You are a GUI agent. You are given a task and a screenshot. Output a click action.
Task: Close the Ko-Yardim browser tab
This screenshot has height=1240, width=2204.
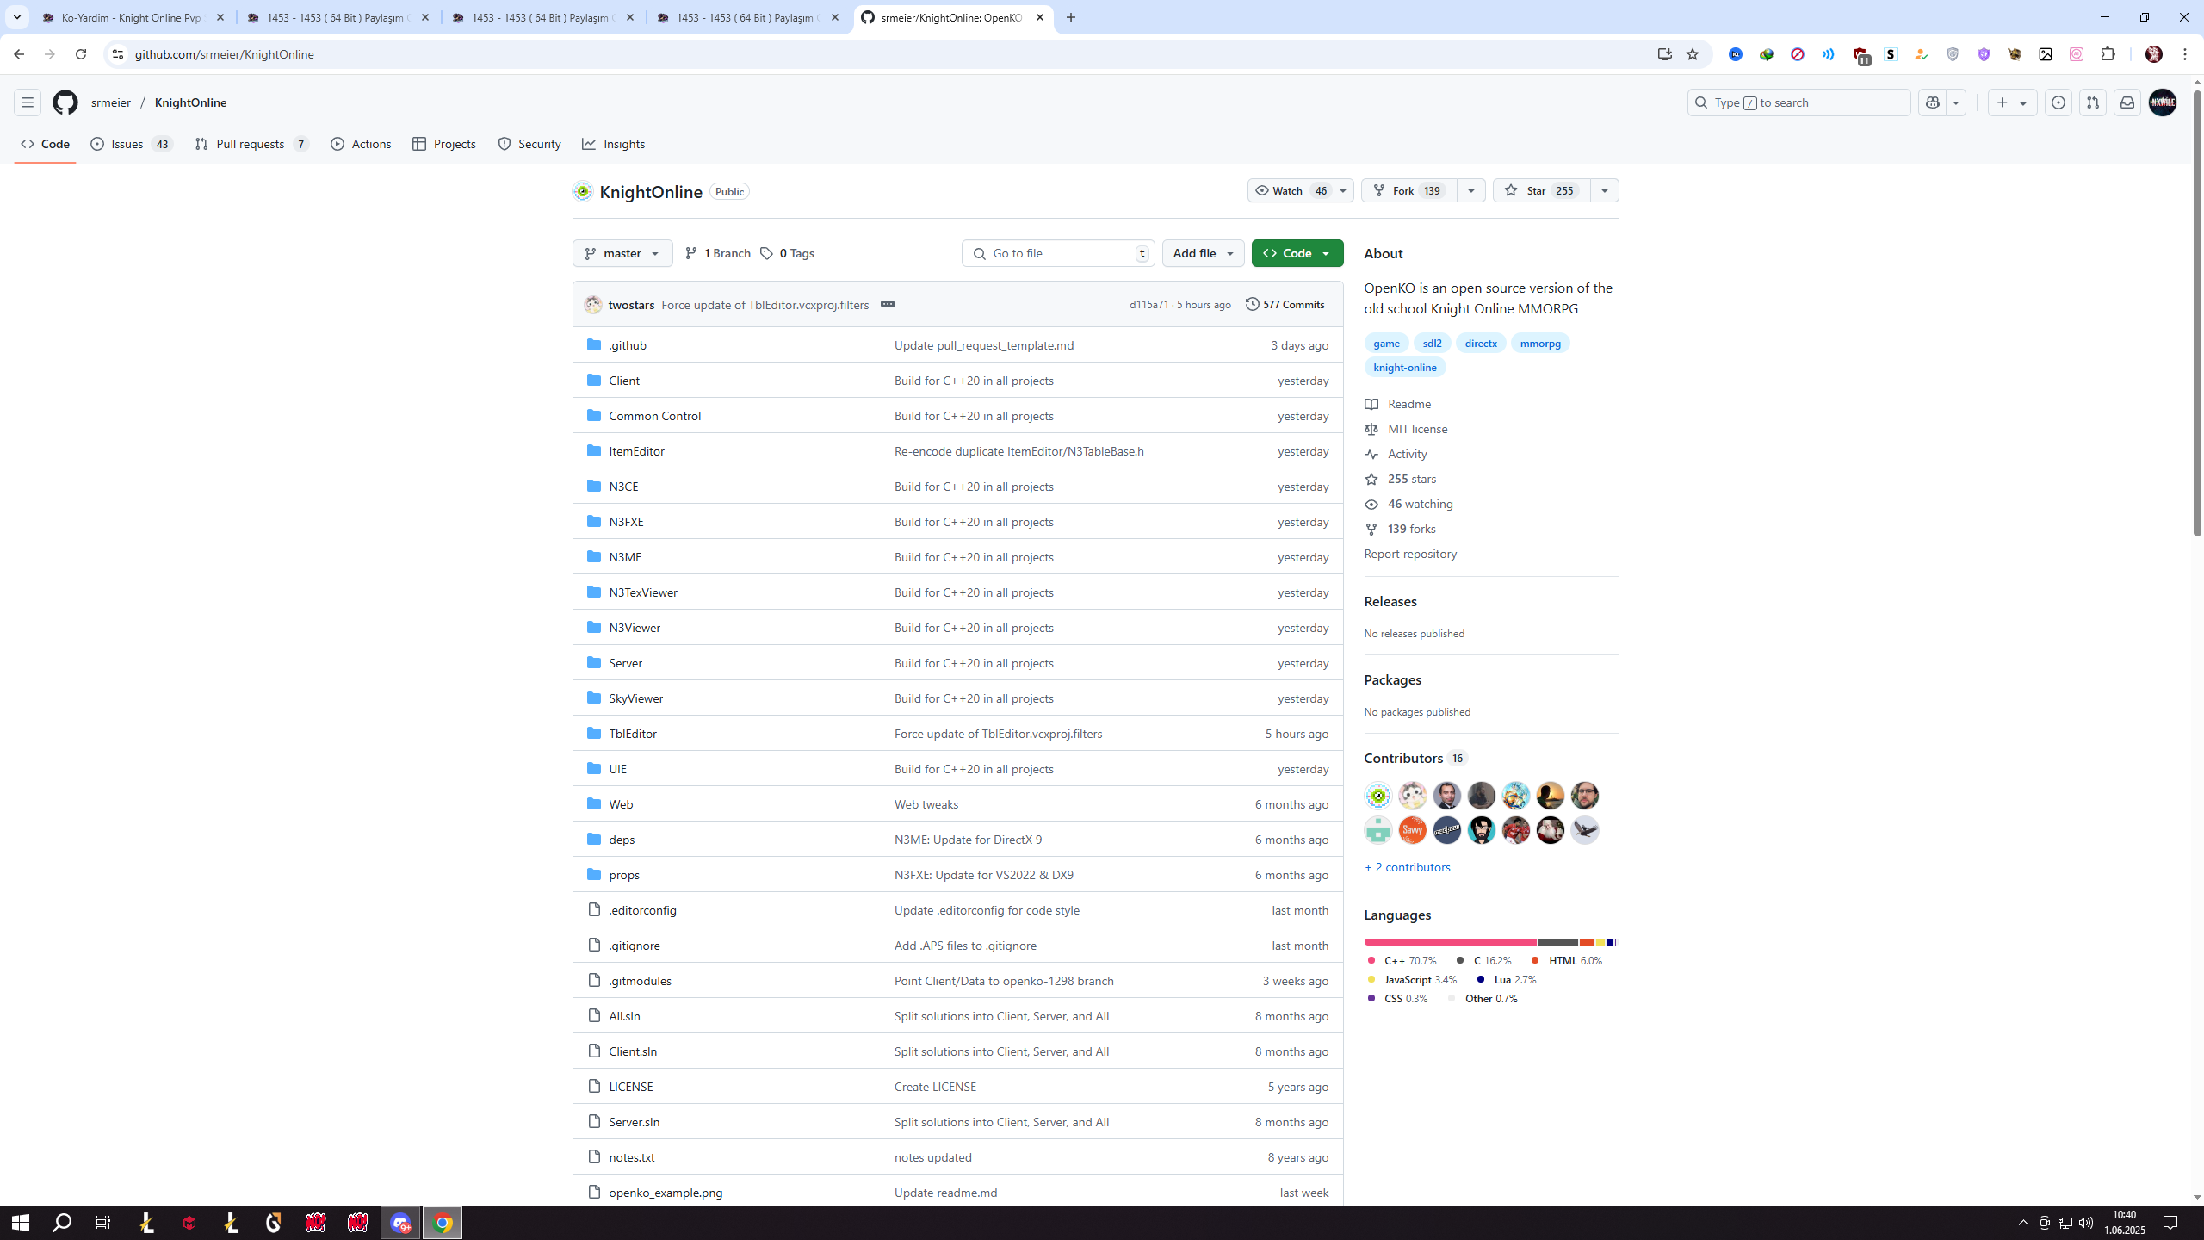tap(220, 17)
